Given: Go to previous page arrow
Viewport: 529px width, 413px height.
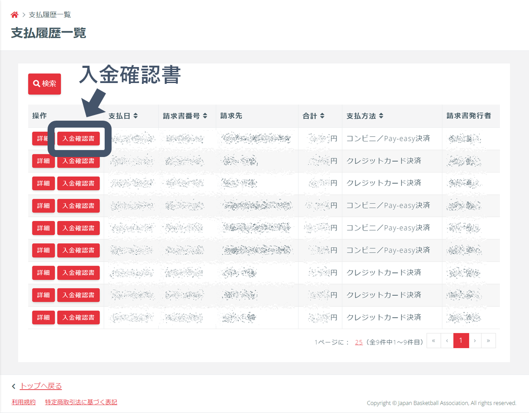Looking at the screenshot, I should coord(447,341).
